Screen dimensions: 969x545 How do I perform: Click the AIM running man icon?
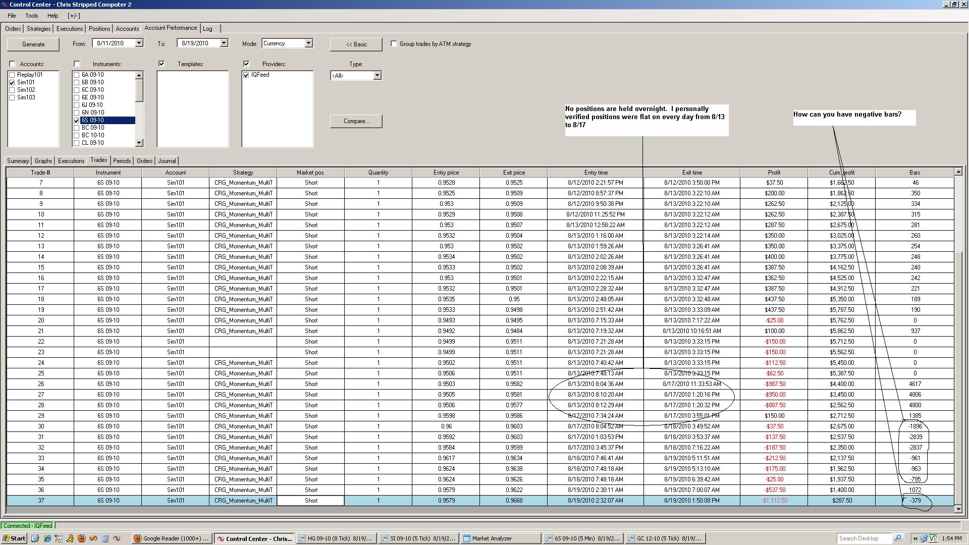70,538
